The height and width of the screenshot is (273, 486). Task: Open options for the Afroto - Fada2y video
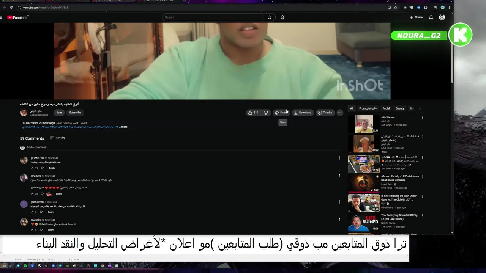click(x=423, y=177)
